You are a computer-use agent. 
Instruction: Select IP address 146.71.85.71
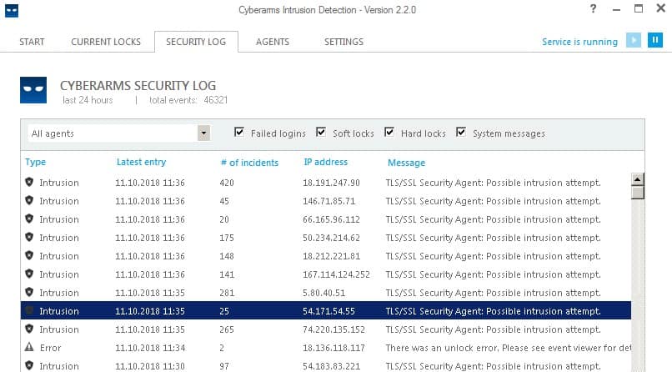(x=329, y=201)
